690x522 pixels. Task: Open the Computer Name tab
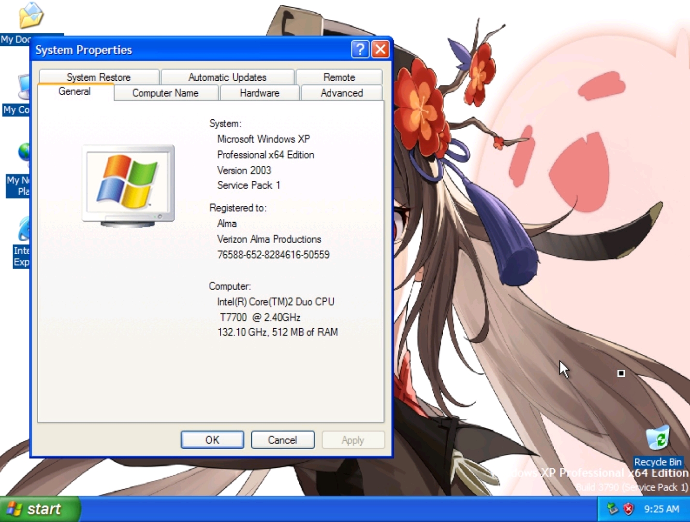[x=165, y=93]
